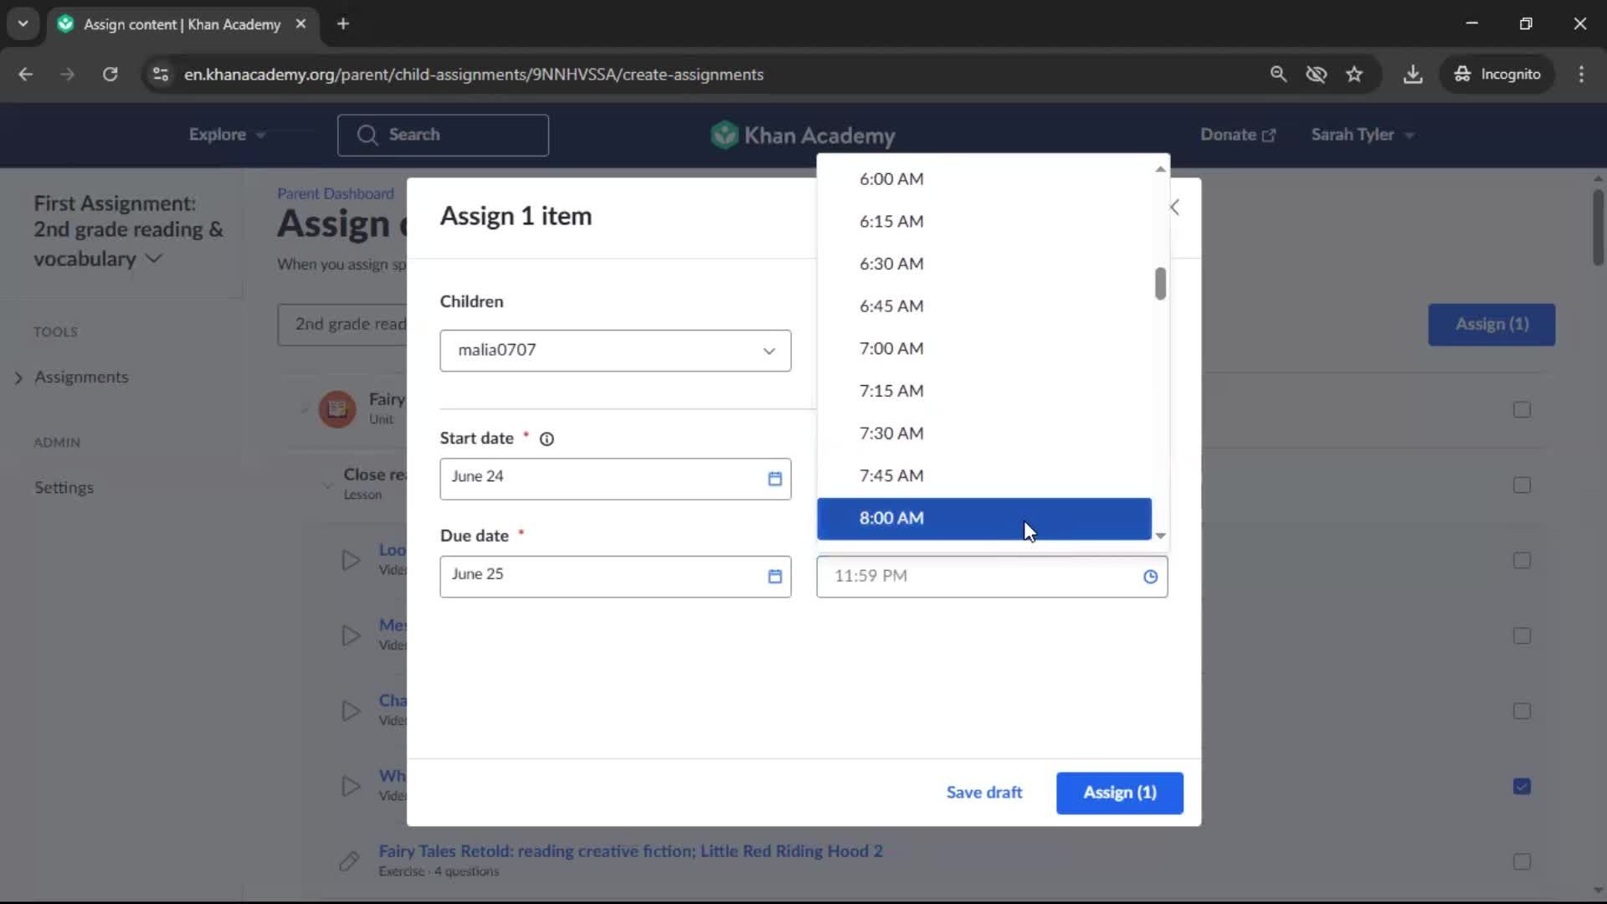Click the clock icon in the due time field
The image size is (1607, 904).
click(x=1150, y=577)
